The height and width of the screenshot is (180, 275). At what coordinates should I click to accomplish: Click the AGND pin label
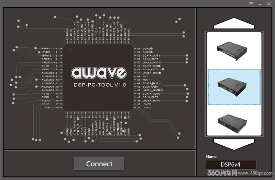(x=45, y=66)
